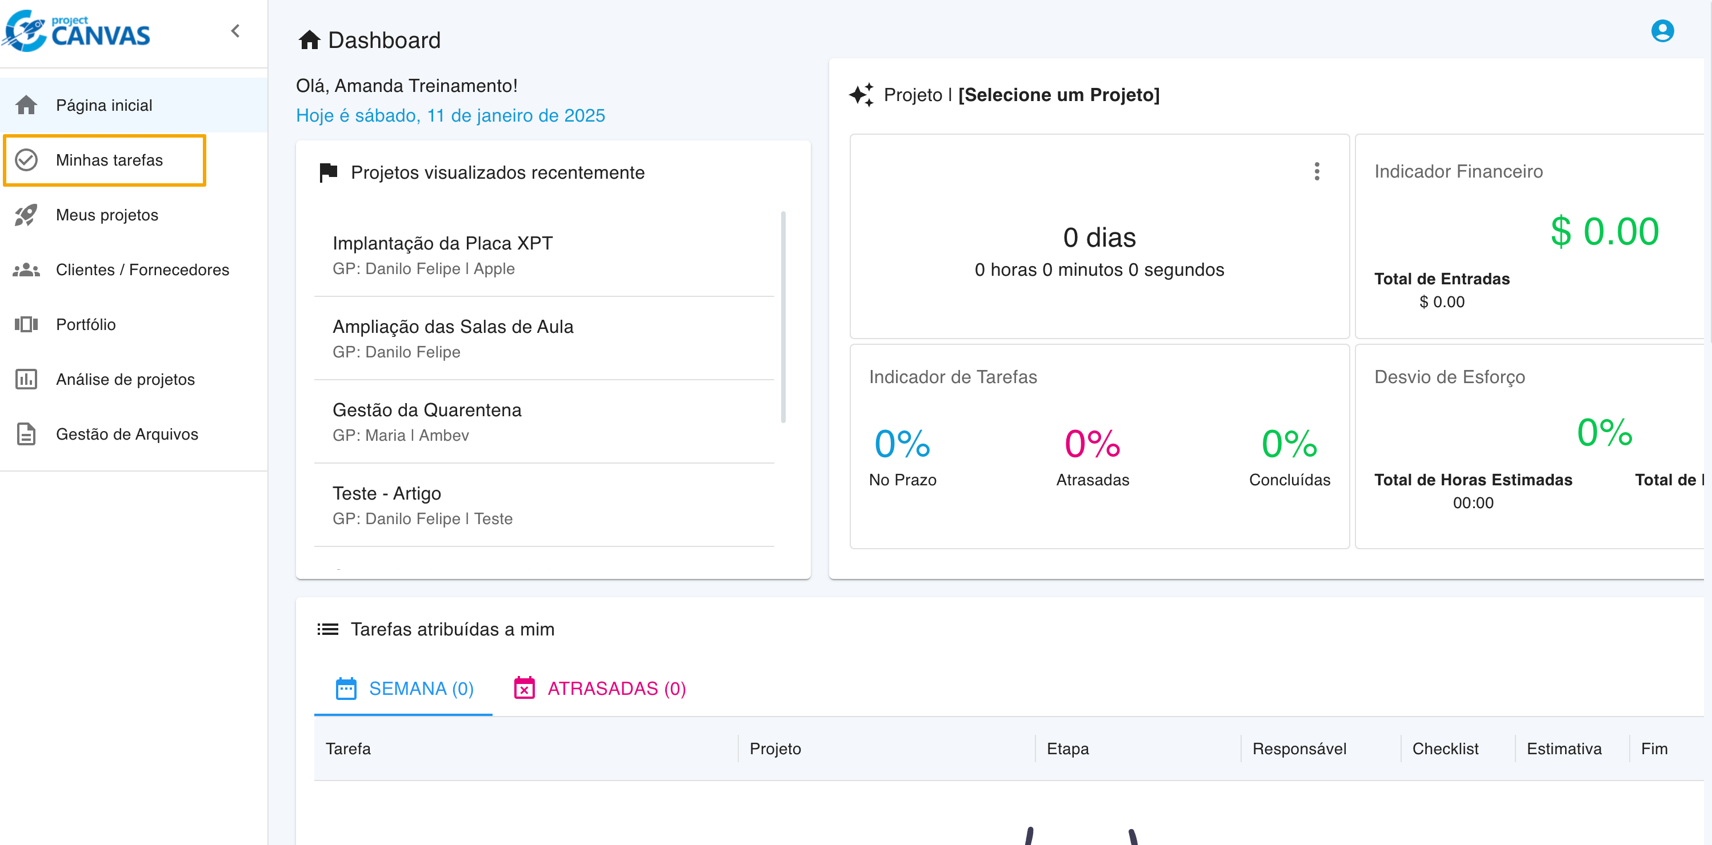
Task: Switch to the ATRASADAS (0) tab
Action: [600, 689]
